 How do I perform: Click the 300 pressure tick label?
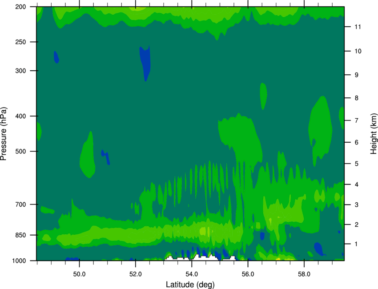(x=20, y=71)
